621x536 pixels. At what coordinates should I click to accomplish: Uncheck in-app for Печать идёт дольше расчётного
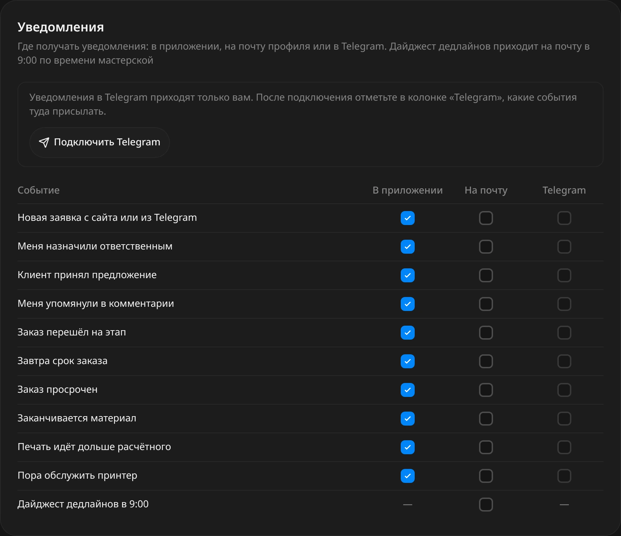point(408,447)
